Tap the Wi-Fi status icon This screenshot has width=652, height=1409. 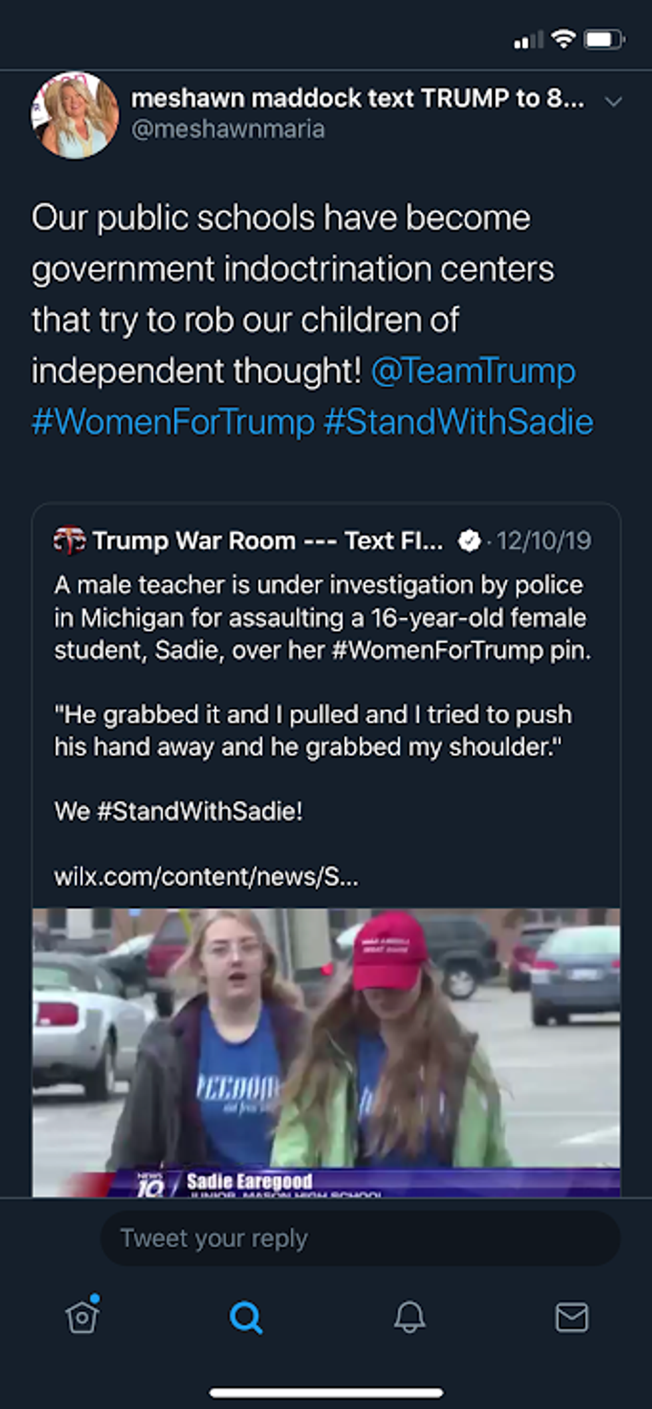(564, 39)
